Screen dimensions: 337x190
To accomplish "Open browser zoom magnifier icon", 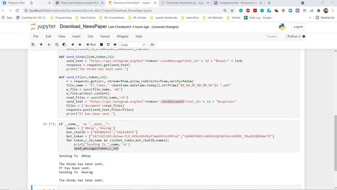I will coord(225,11).
